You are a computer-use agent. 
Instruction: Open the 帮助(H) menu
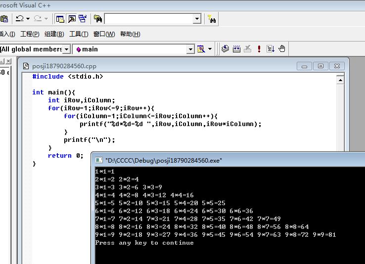[130, 34]
